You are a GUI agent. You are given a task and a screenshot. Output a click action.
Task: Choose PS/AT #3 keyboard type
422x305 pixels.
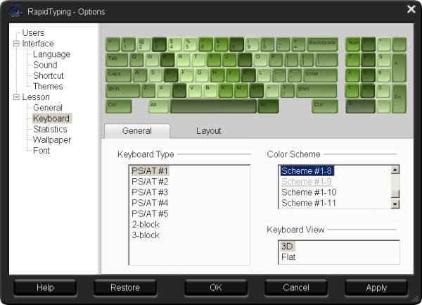(x=150, y=192)
